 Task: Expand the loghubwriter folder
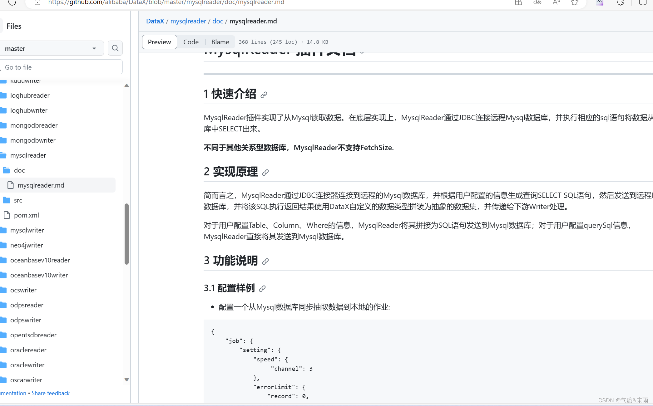click(29, 110)
